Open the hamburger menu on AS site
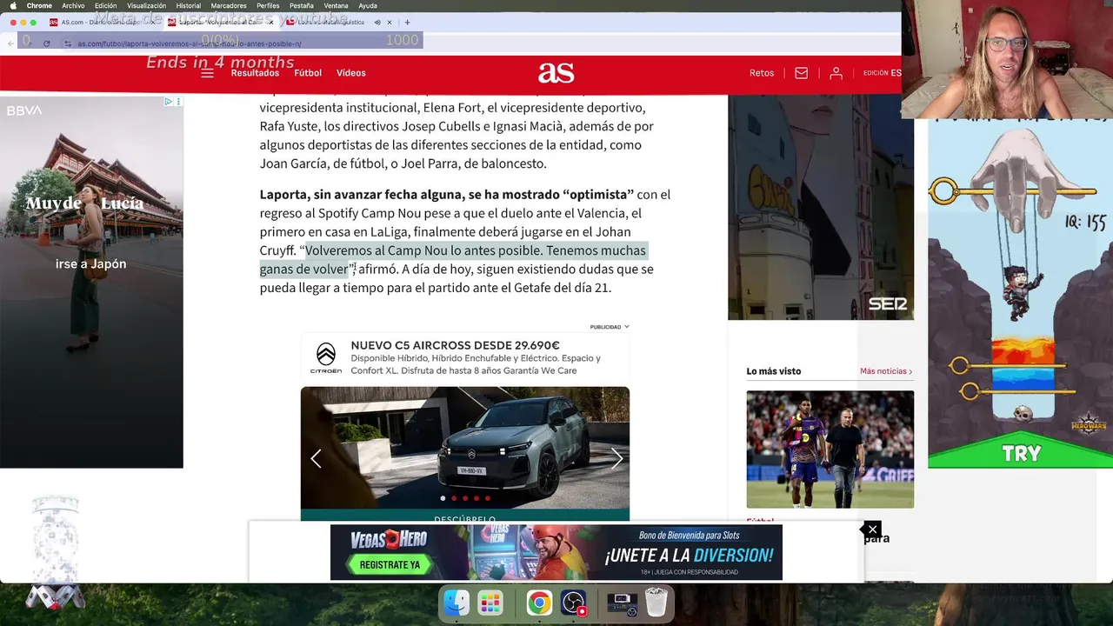Viewport: 1113px width, 626px height. point(207,73)
